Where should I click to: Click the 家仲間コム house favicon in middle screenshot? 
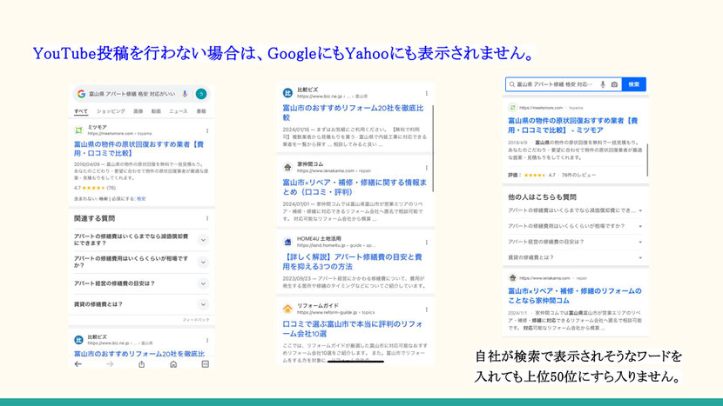(x=287, y=167)
